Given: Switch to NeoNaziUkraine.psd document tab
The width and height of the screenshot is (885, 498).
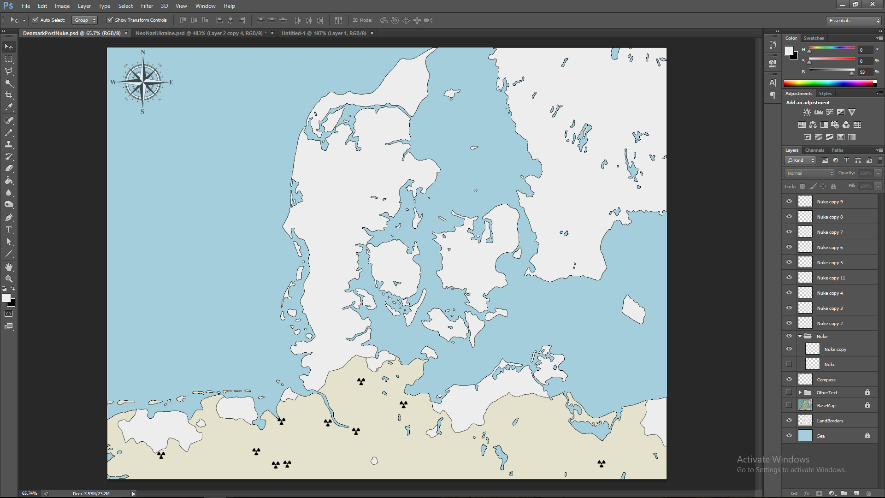Looking at the screenshot, I should coord(201,33).
